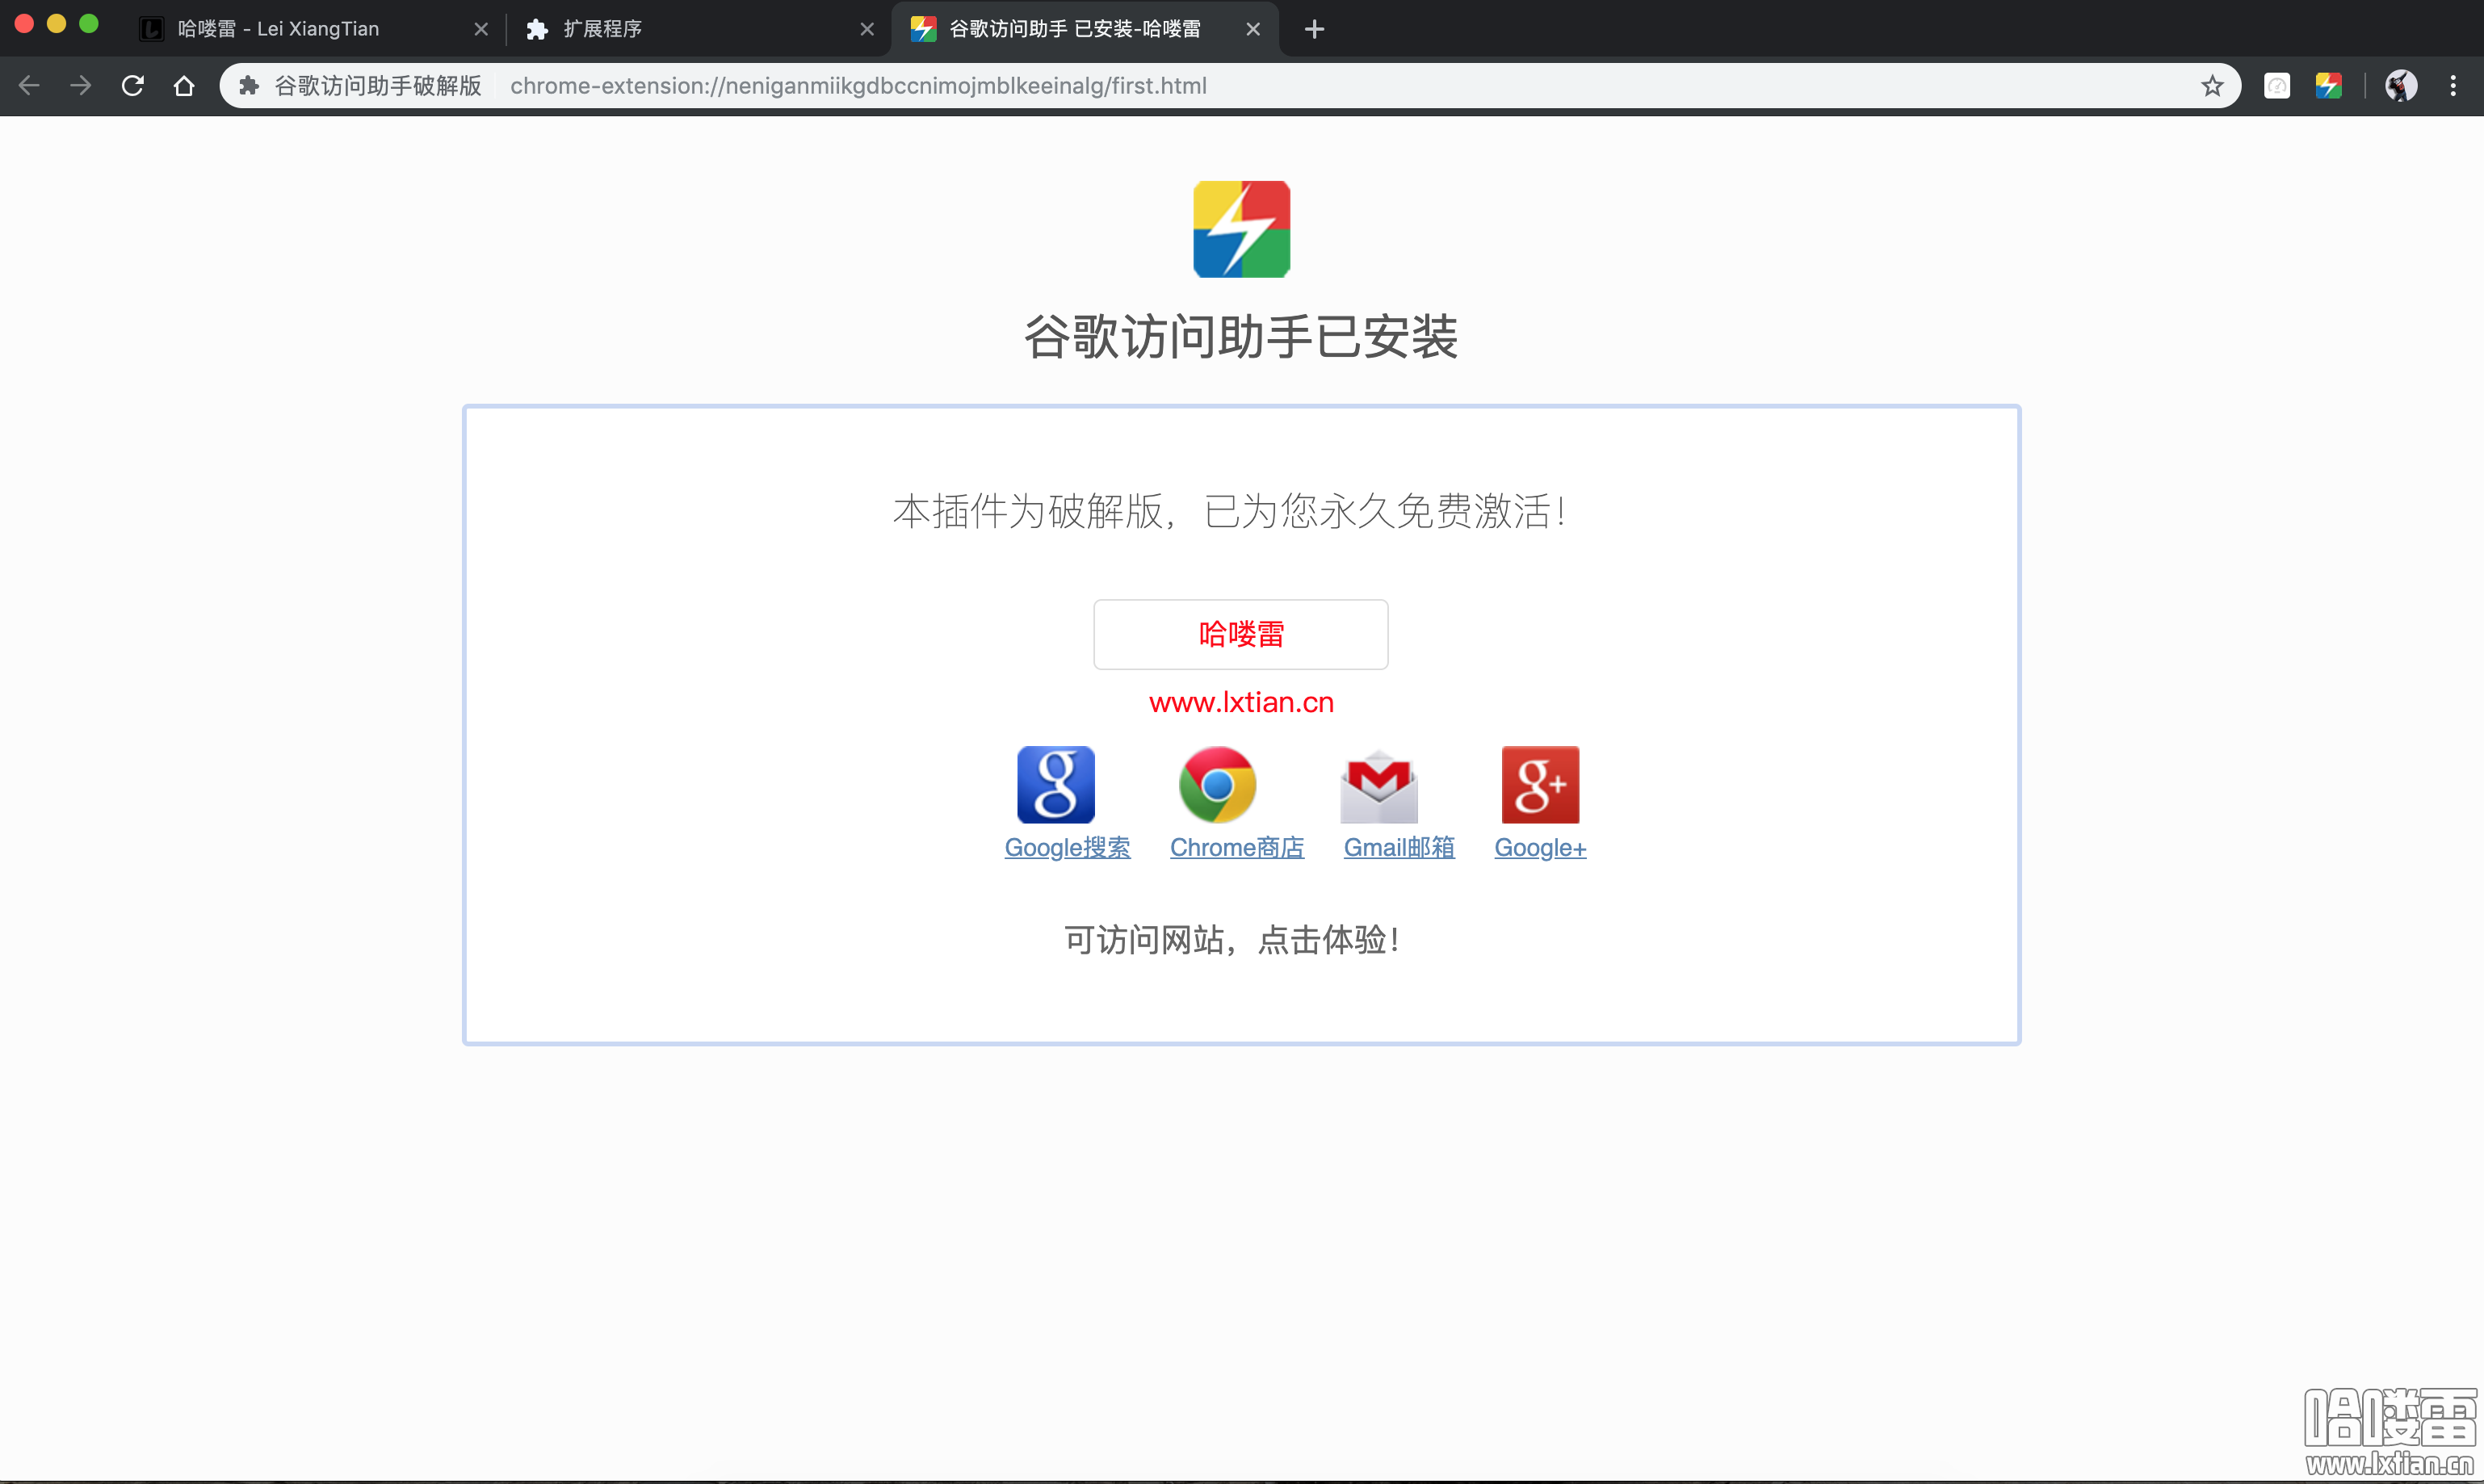
Task: Go to the home page icon
Action: pos(184,86)
